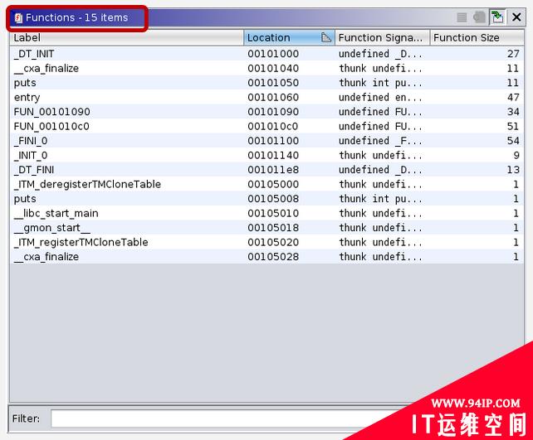The image size is (533, 440).
Task: Click location 00105008 of puts
Action: [x=273, y=199]
